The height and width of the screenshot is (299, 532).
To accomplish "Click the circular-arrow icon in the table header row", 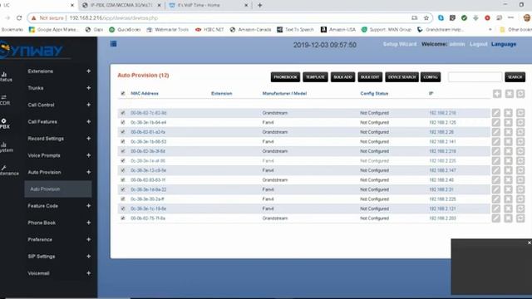I will [x=520, y=94].
